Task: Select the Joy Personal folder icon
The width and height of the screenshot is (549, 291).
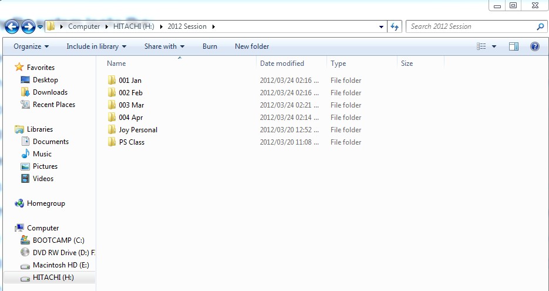Action: pyautogui.click(x=112, y=130)
